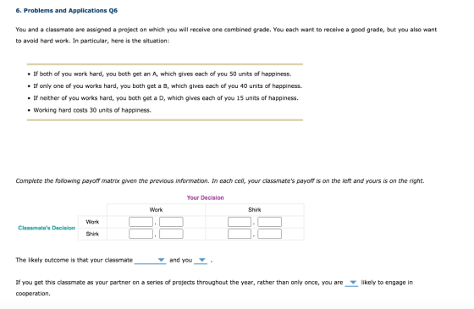Focus your payoff box where classmate shirks, you work
The image size is (474, 309).
click(x=171, y=234)
